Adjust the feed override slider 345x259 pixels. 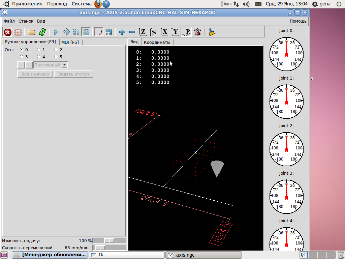(x=109, y=240)
